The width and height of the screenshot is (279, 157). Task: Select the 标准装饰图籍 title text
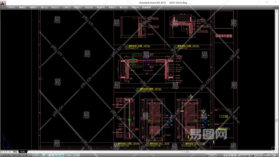(224, 36)
